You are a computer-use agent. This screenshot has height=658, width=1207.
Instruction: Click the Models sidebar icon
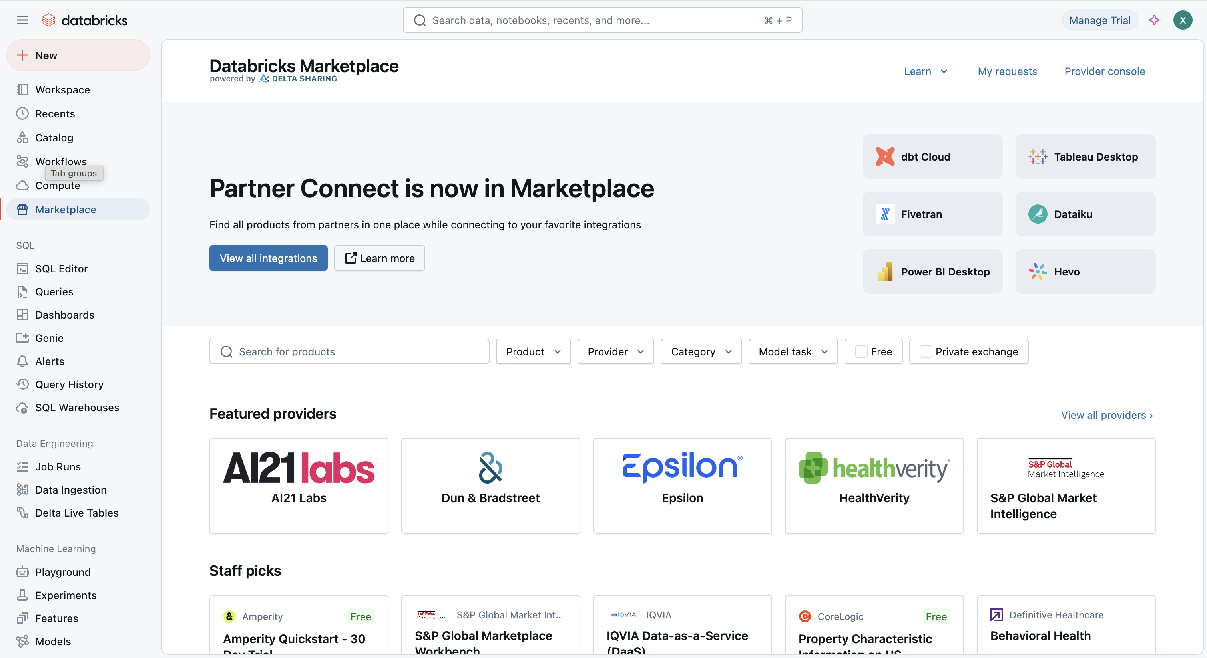pos(22,641)
